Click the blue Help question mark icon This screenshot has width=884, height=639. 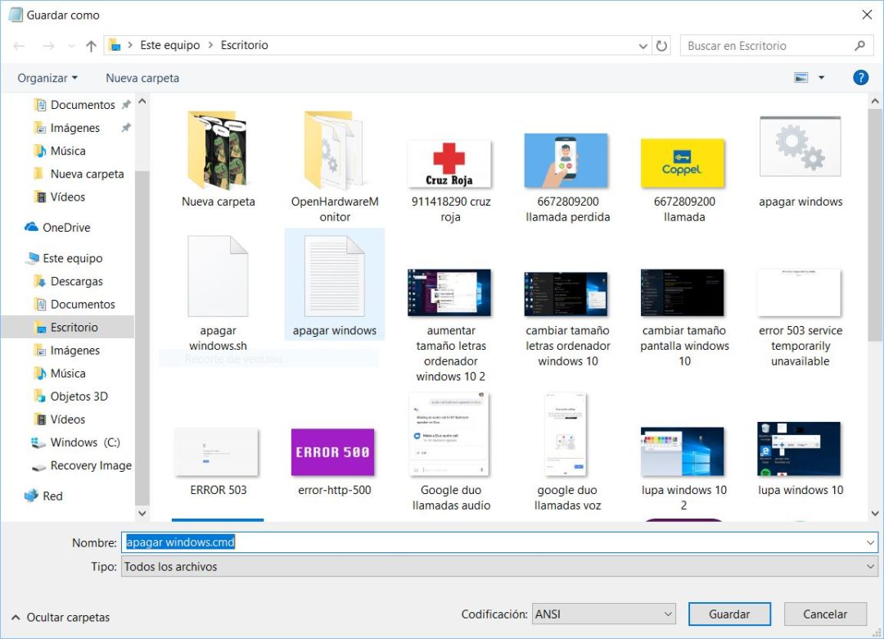point(860,78)
